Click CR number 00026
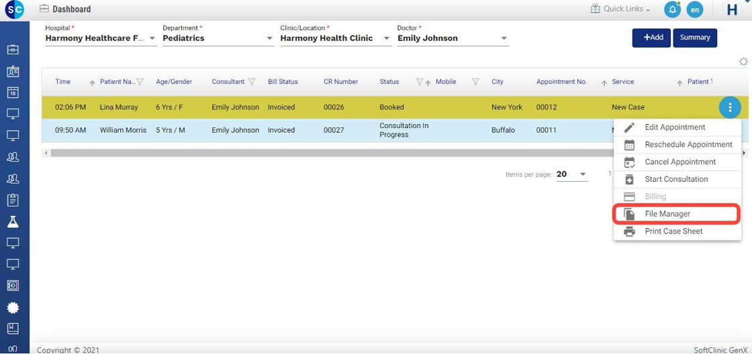The image size is (752, 354). [x=334, y=107]
